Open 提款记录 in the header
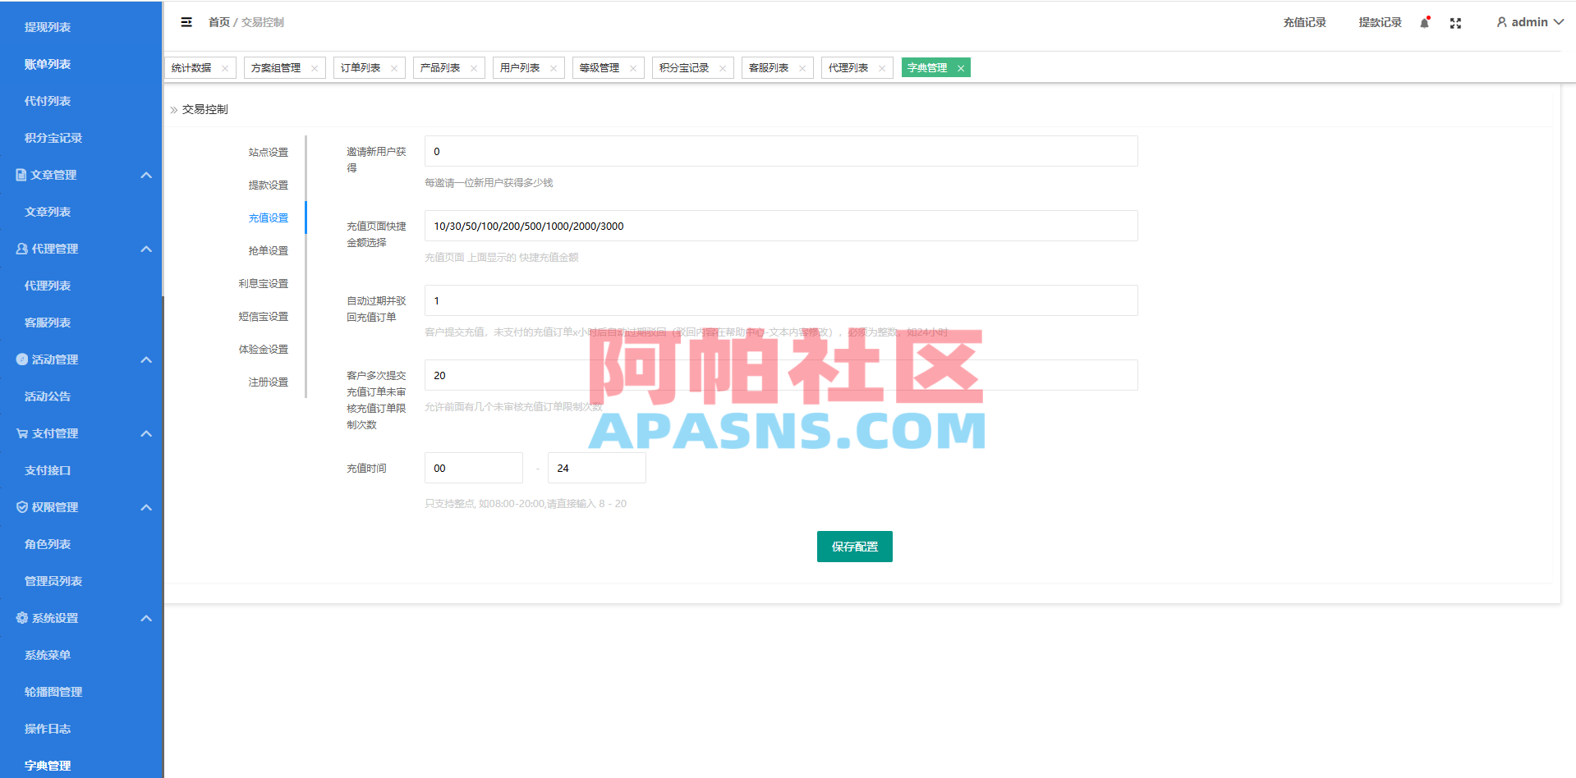Image resolution: width=1576 pixels, height=778 pixels. click(x=1380, y=23)
